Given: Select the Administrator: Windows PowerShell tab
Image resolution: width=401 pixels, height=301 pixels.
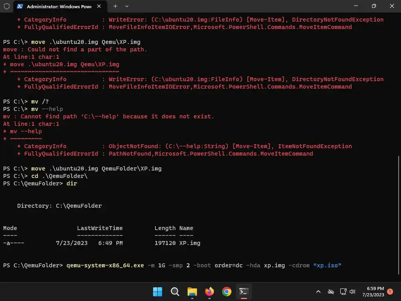Looking at the screenshot, I should pyautogui.click(x=60, y=6).
